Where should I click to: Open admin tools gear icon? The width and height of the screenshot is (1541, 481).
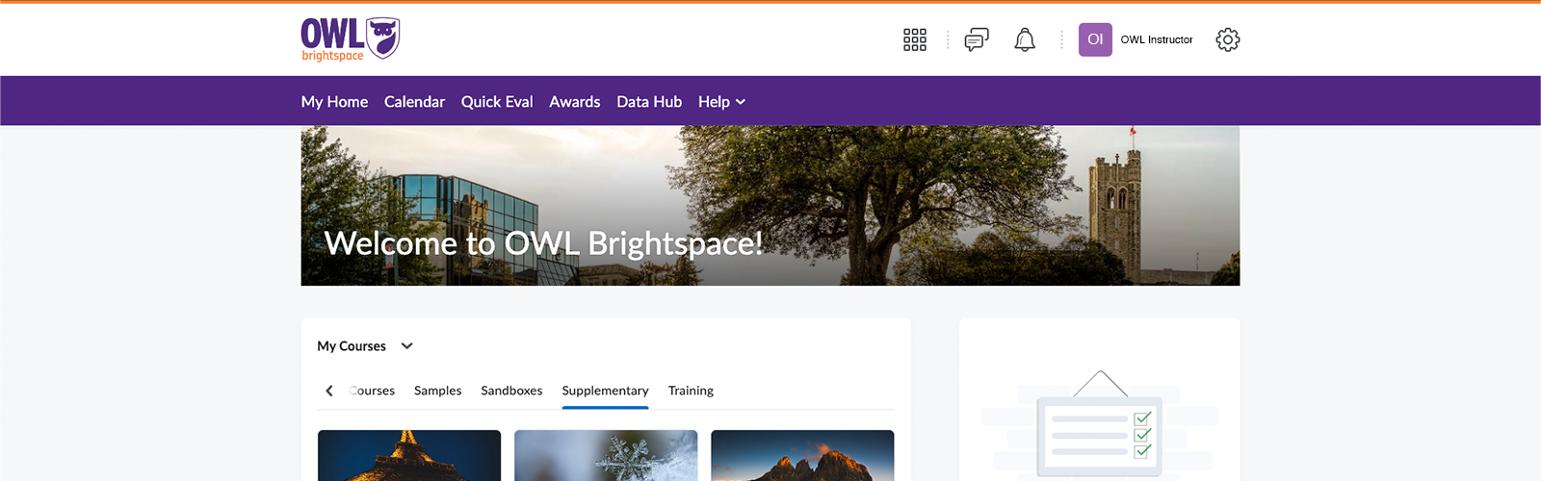(x=1228, y=39)
